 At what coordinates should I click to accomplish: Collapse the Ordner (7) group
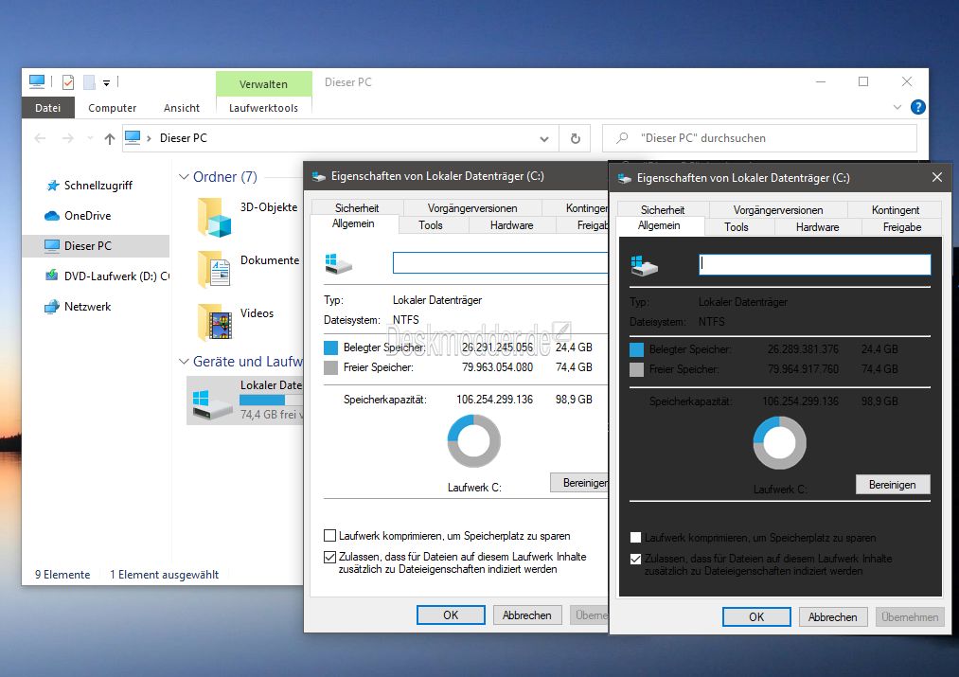click(184, 177)
